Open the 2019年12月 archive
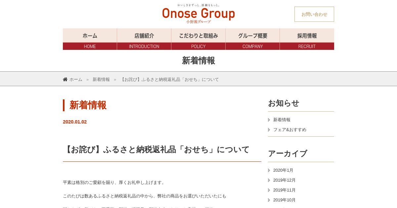Viewport: 397px width, 208px height. coord(285,180)
